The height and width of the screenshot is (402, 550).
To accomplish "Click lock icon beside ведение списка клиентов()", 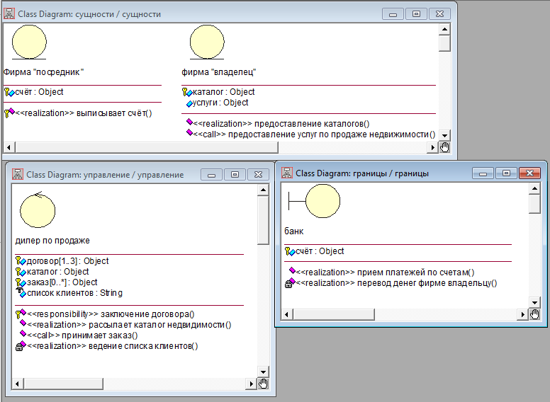I will 20,347.
